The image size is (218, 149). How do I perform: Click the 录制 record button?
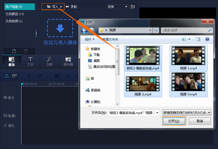point(71,7)
